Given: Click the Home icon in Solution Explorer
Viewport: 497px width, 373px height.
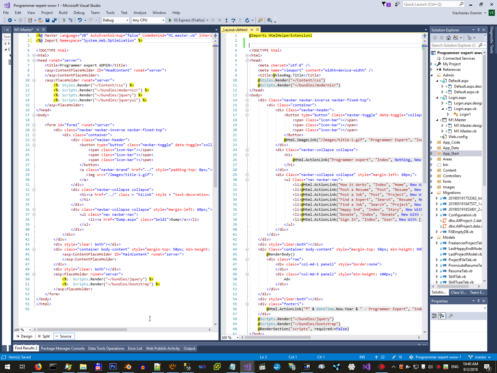Looking at the screenshot, I should pyautogui.click(x=448, y=38).
